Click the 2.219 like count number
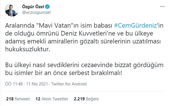The image size is (169, 106). coord(79,99)
